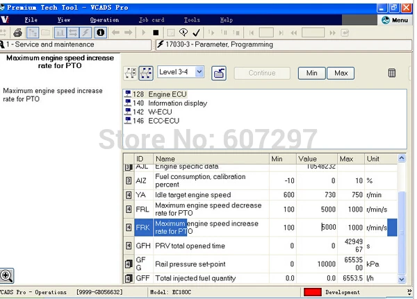This screenshot has width=417, height=299.
Task: Click 'Fuel consumption, calibration percent' row name
Action: coord(200,180)
